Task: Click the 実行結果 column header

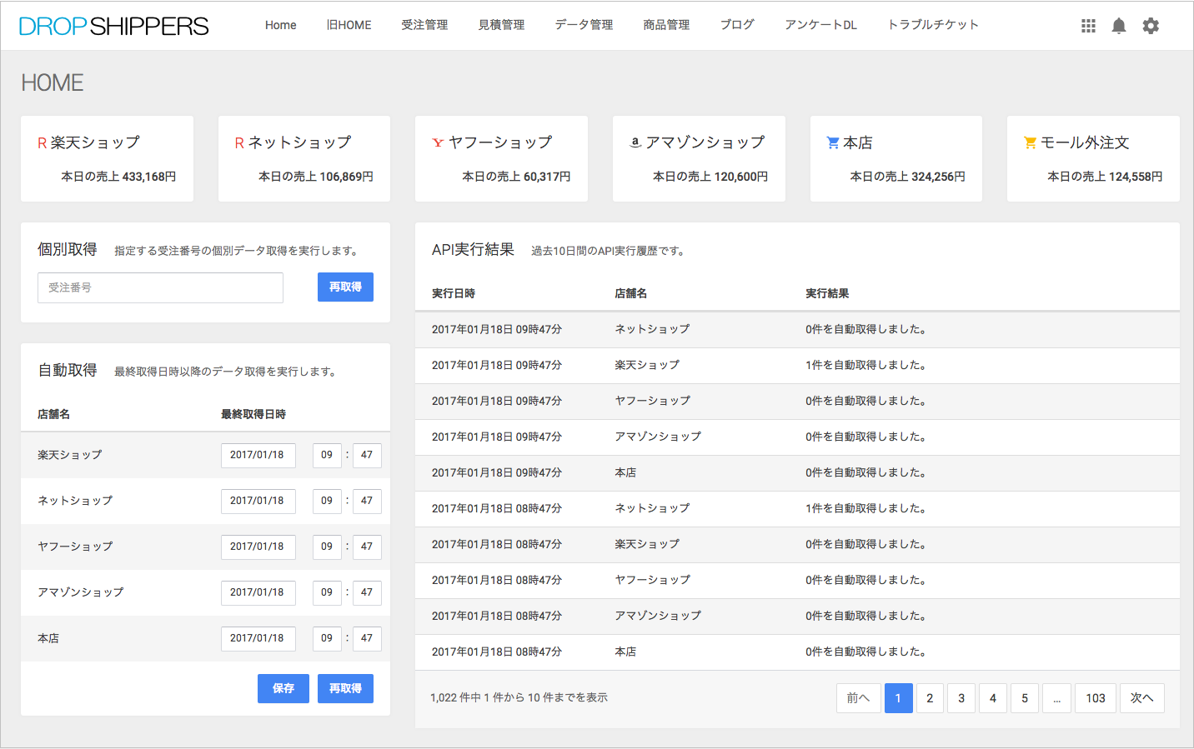Action: [x=827, y=294]
